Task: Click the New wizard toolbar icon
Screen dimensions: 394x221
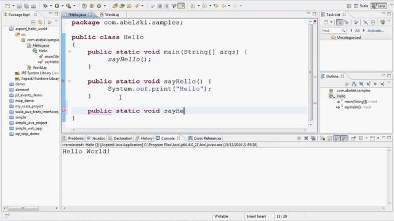Action: 8,6
